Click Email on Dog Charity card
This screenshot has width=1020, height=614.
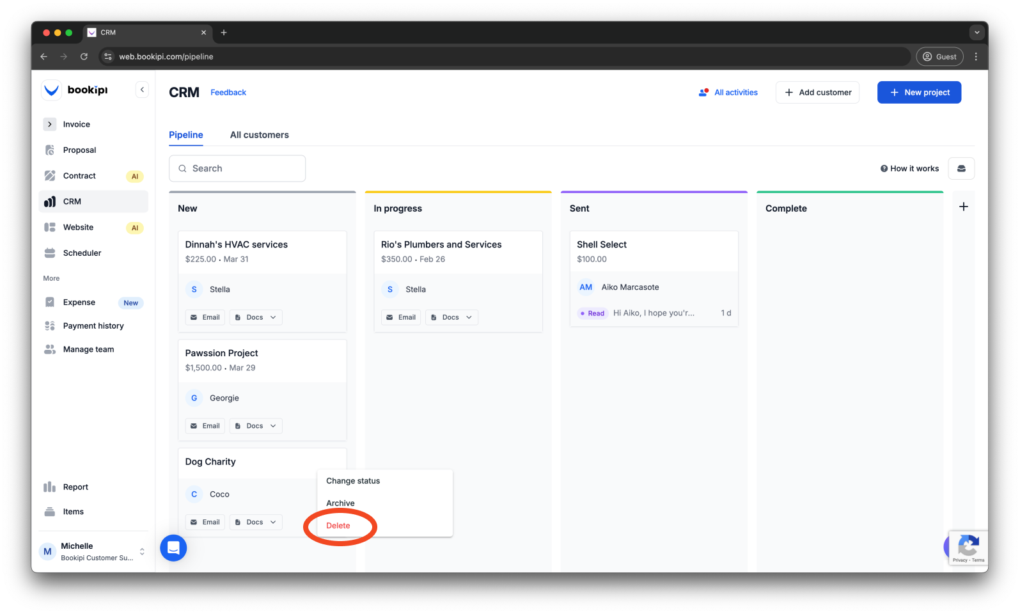coord(205,522)
